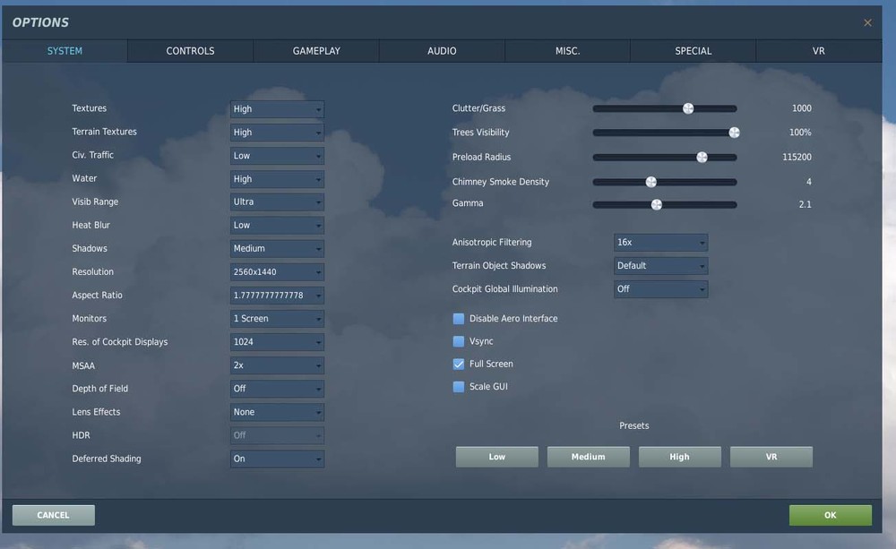Image resolution: width=896 pixels, height=549 pixels.
Task: Open the Cockpit Global Illumination dropdown
Action: click(x=660, y=289)
